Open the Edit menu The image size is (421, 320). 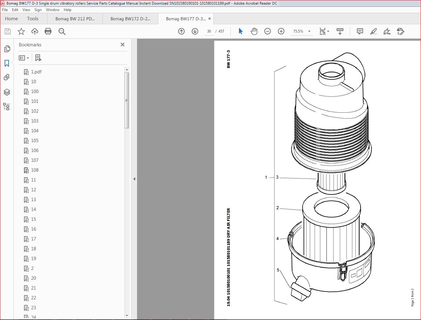coord(15,10)
